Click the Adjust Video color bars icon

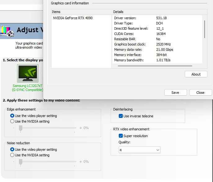coord(7,32)
